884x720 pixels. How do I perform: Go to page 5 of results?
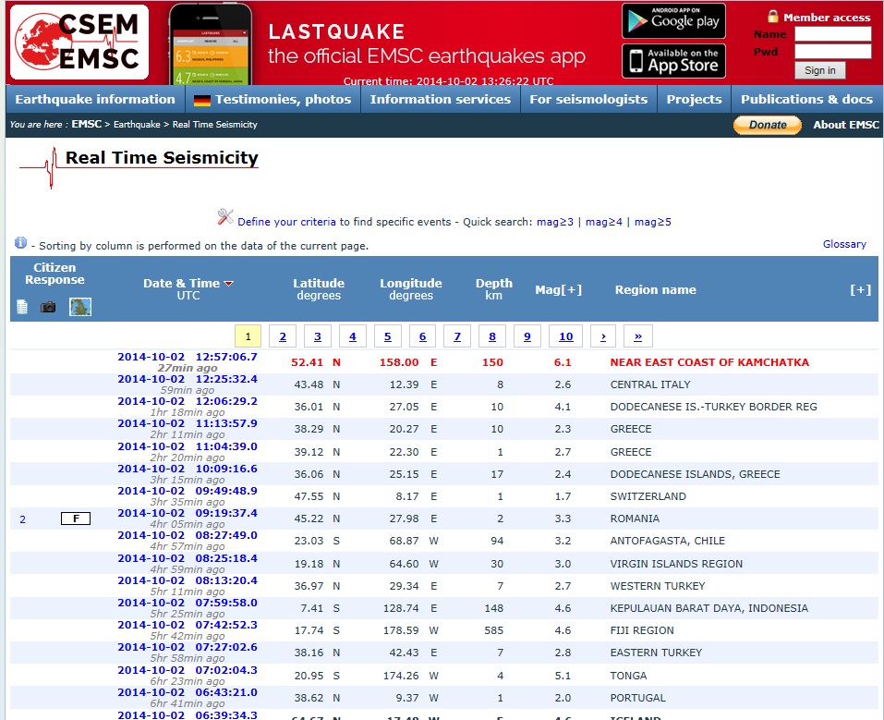[x=387, y=336]
